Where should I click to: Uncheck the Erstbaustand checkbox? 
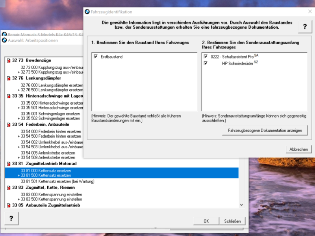[96, 57]
